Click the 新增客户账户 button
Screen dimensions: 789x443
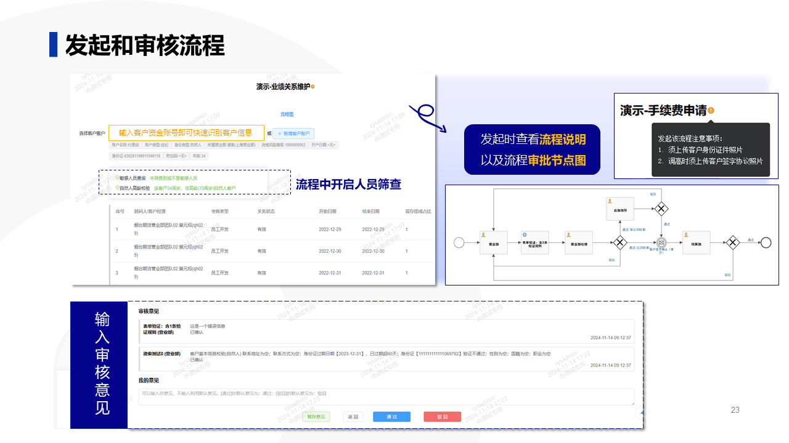pos(294,134)
